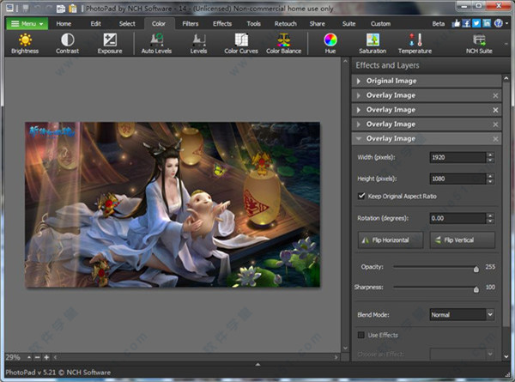This screenshot has height=382, width=515.
Task: Open the Choose an Effect dropdown
Action: [x=462, y=354]
